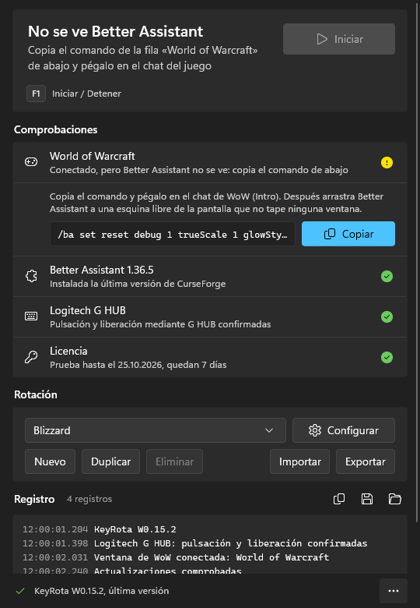Click 'KeyRota W0.15.2, última versión' status text
This screenshot has height=608, width=420.
[x=102, y=591]
